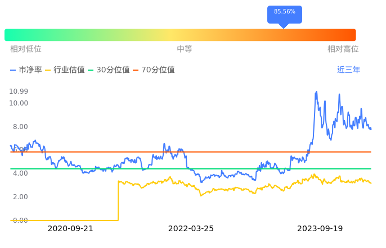Toggle the 30分位值 series legend text
Screen dimensions: 386x248
coord(113,70)
